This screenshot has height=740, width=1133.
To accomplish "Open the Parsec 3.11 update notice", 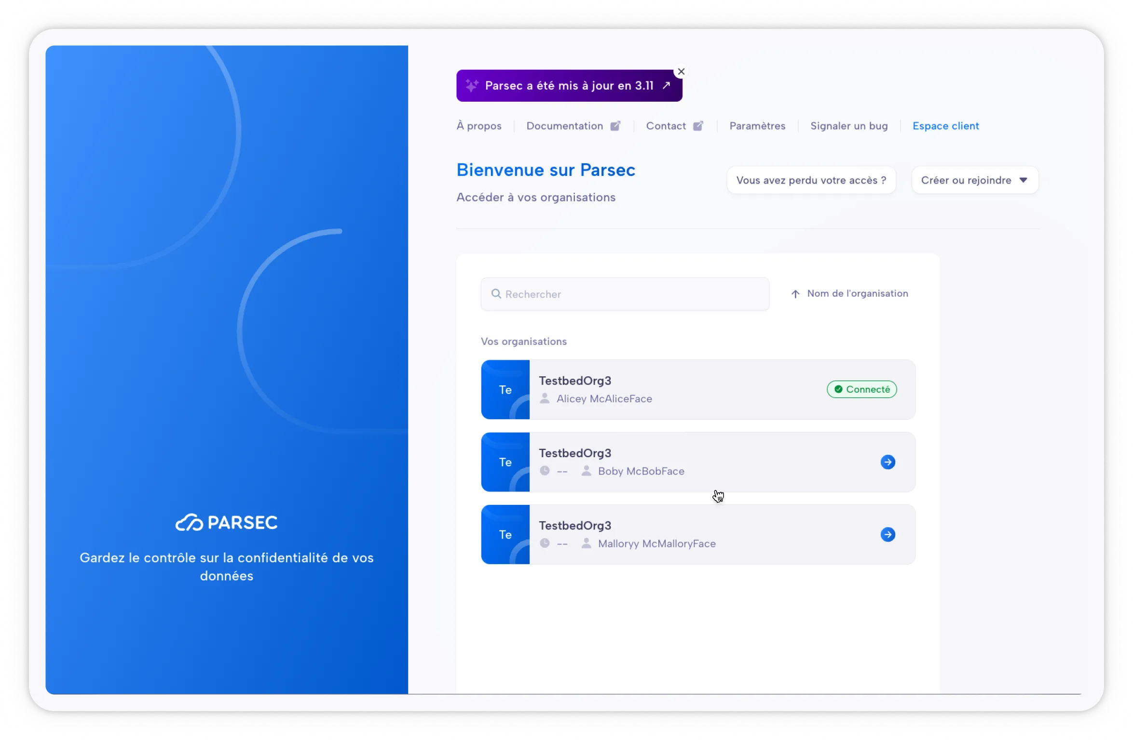I will [569, 86].
